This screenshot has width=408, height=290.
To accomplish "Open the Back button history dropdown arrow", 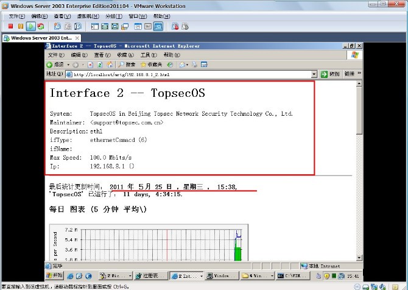I will pyautogui.click(x=67, y=64).
